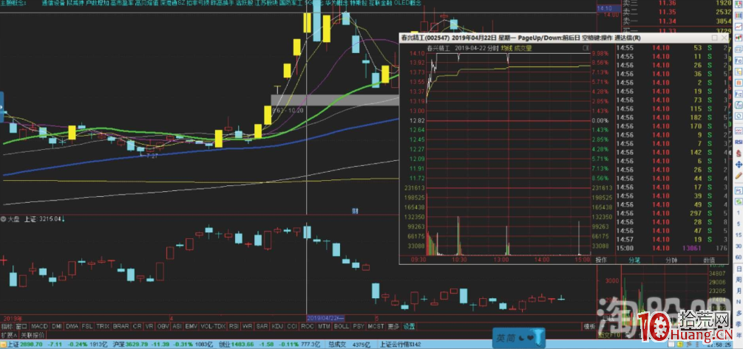The height and width of the screenshot is (349, 743).
Task: Open the candlestick chart icon in right toolbar
Action: (x=739, y=37)
